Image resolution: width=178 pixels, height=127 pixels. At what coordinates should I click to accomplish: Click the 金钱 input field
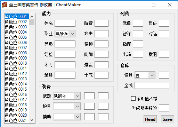point(152,85)
